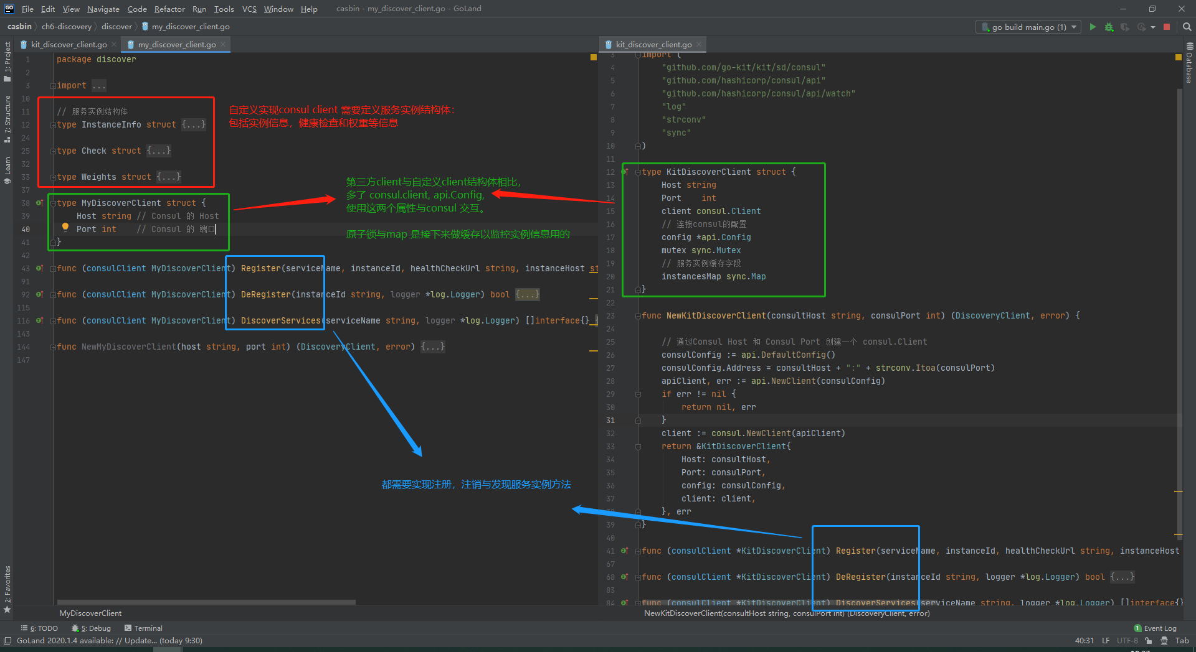Open run configuration dropdown go build main.go

[1028, 27]
